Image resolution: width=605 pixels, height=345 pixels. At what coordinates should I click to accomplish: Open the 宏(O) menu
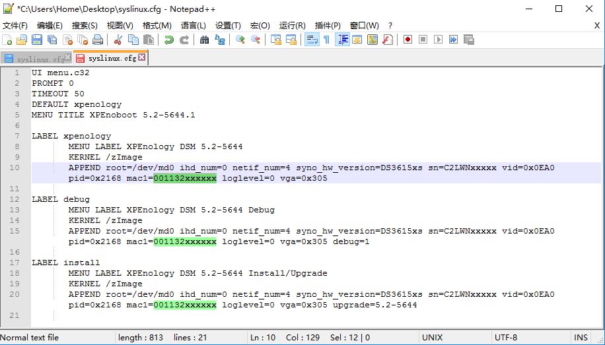click(260, 26)
